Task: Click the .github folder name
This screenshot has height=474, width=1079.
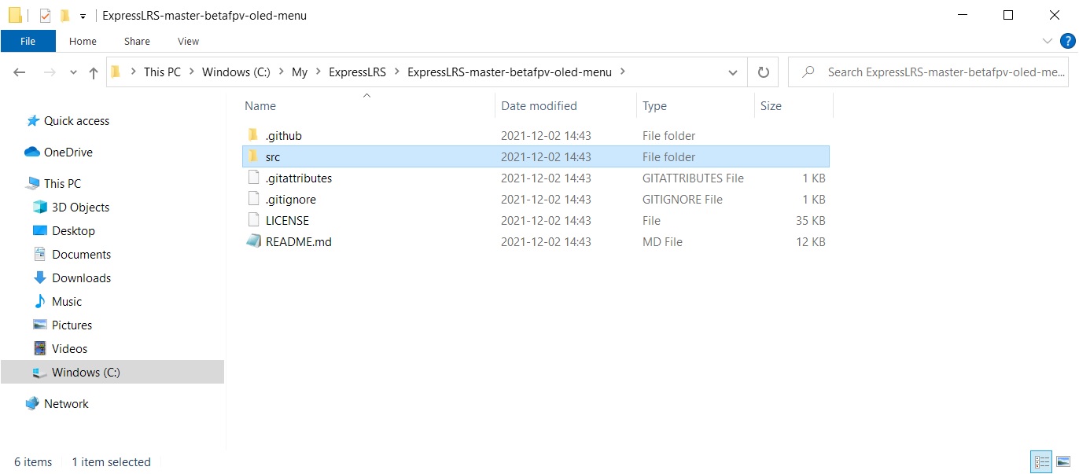Action: pos(284,136)
